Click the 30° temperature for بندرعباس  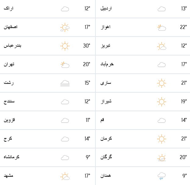coord(87,46)
